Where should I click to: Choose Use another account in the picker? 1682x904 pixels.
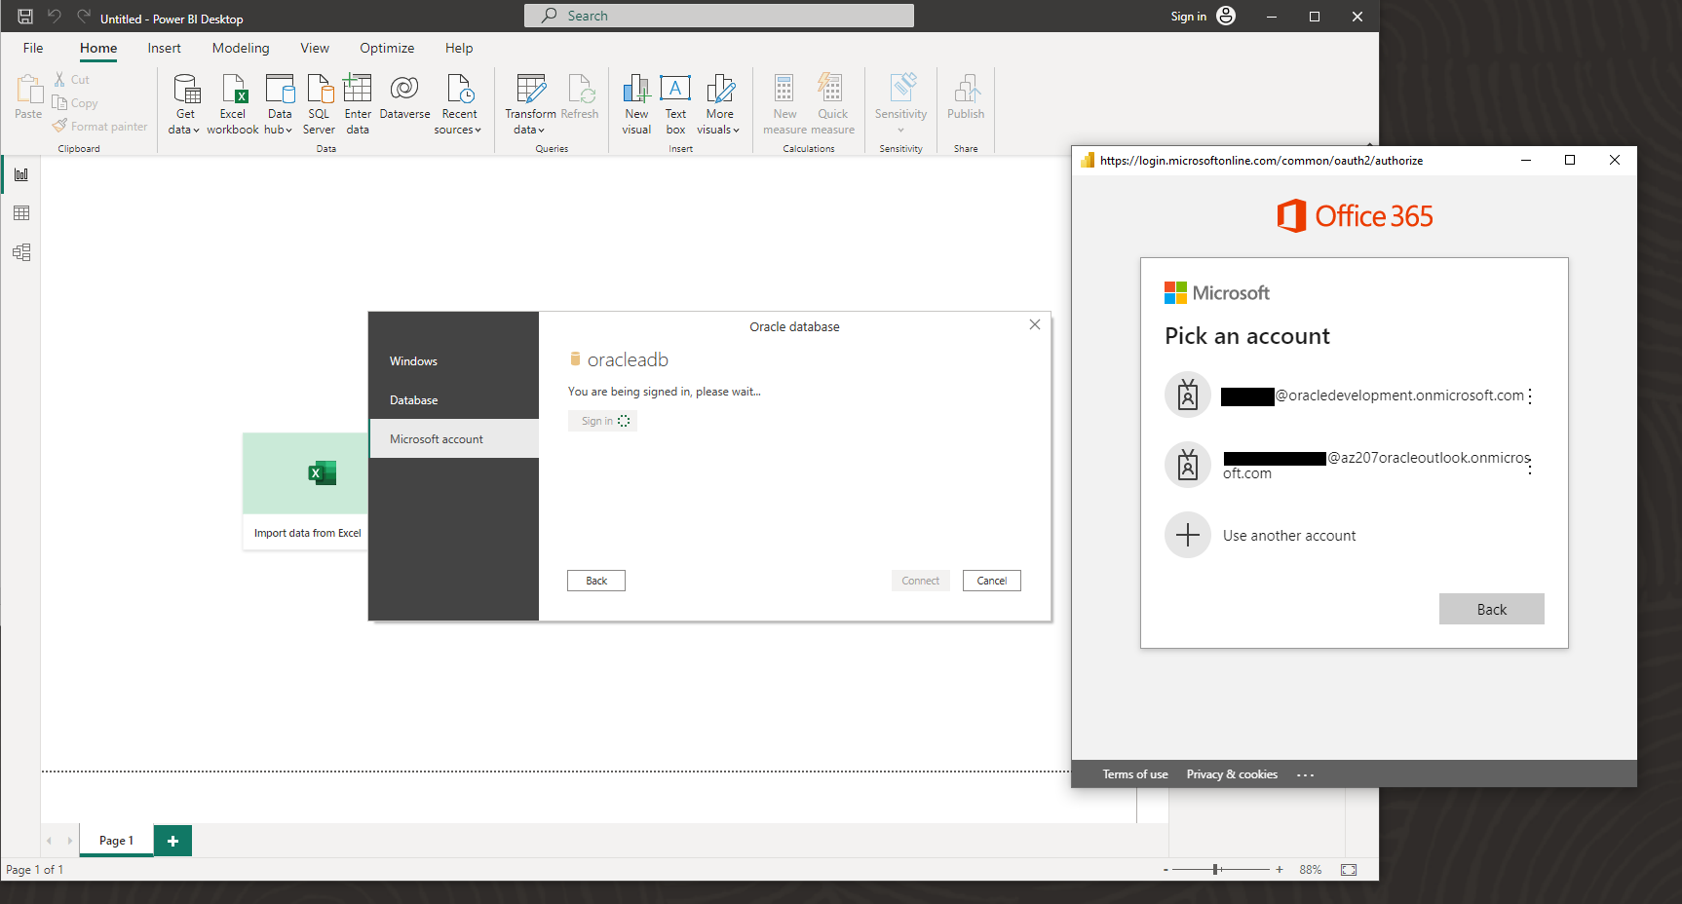(1288, 535)
